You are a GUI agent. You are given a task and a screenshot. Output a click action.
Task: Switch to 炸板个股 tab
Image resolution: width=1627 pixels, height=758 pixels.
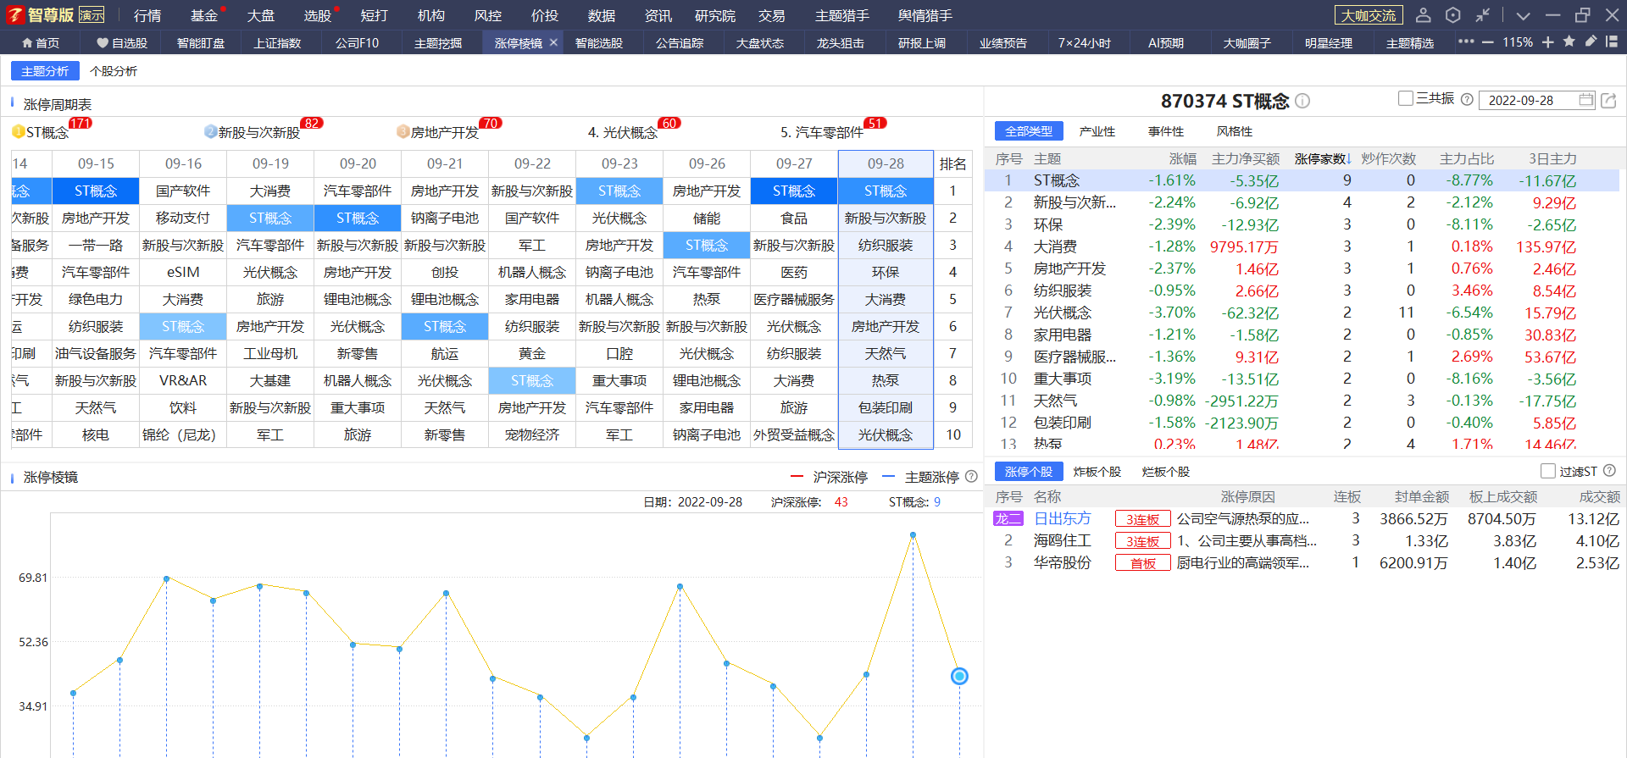pos(1097,472)
